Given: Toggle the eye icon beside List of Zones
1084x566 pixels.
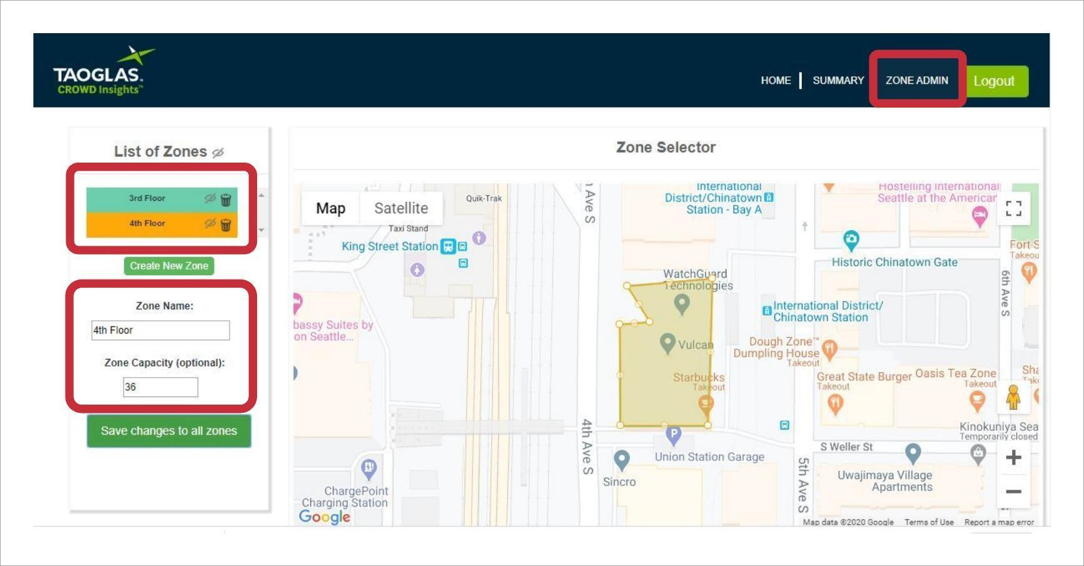Looking at the screenshot, I should tap(218, 151).
